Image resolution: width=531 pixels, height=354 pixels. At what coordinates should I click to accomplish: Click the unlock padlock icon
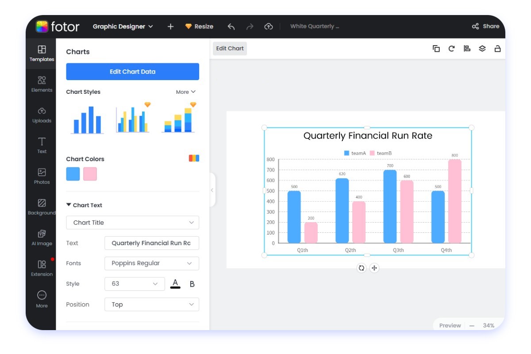click(x=496, y=49)
